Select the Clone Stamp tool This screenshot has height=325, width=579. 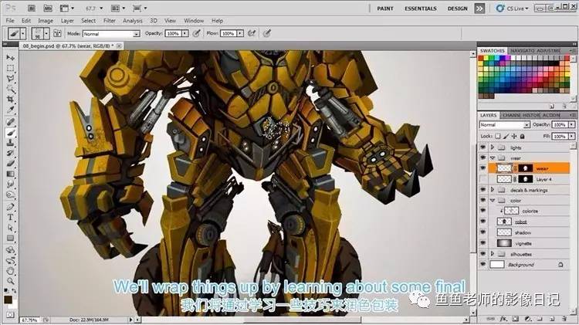[10, 143]
